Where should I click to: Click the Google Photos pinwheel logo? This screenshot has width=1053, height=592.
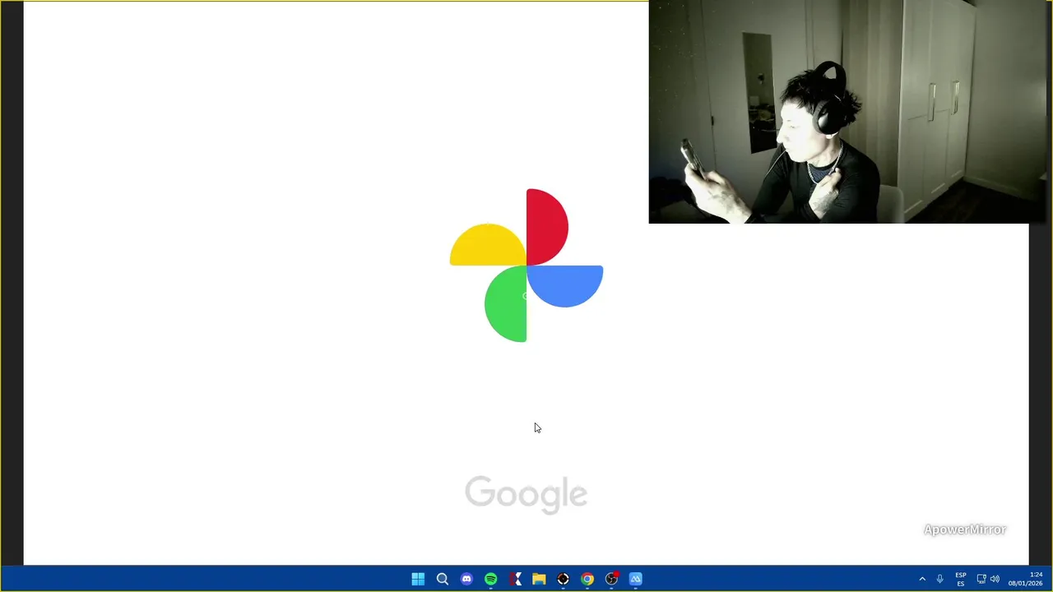coord(526,266)
